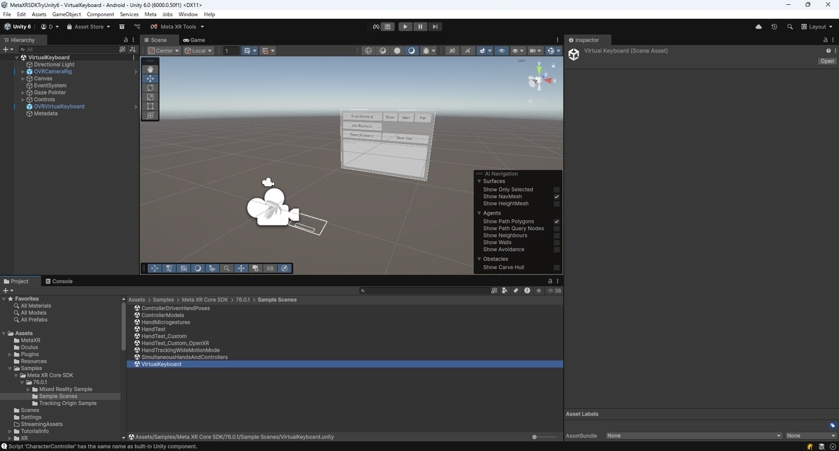Viewport: 839px width, 451px height.
Task: Enable Show Neighbours checkbox
Action: (x=557, y=236)
